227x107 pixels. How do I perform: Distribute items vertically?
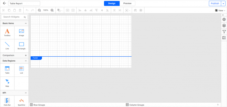point(114,10)
